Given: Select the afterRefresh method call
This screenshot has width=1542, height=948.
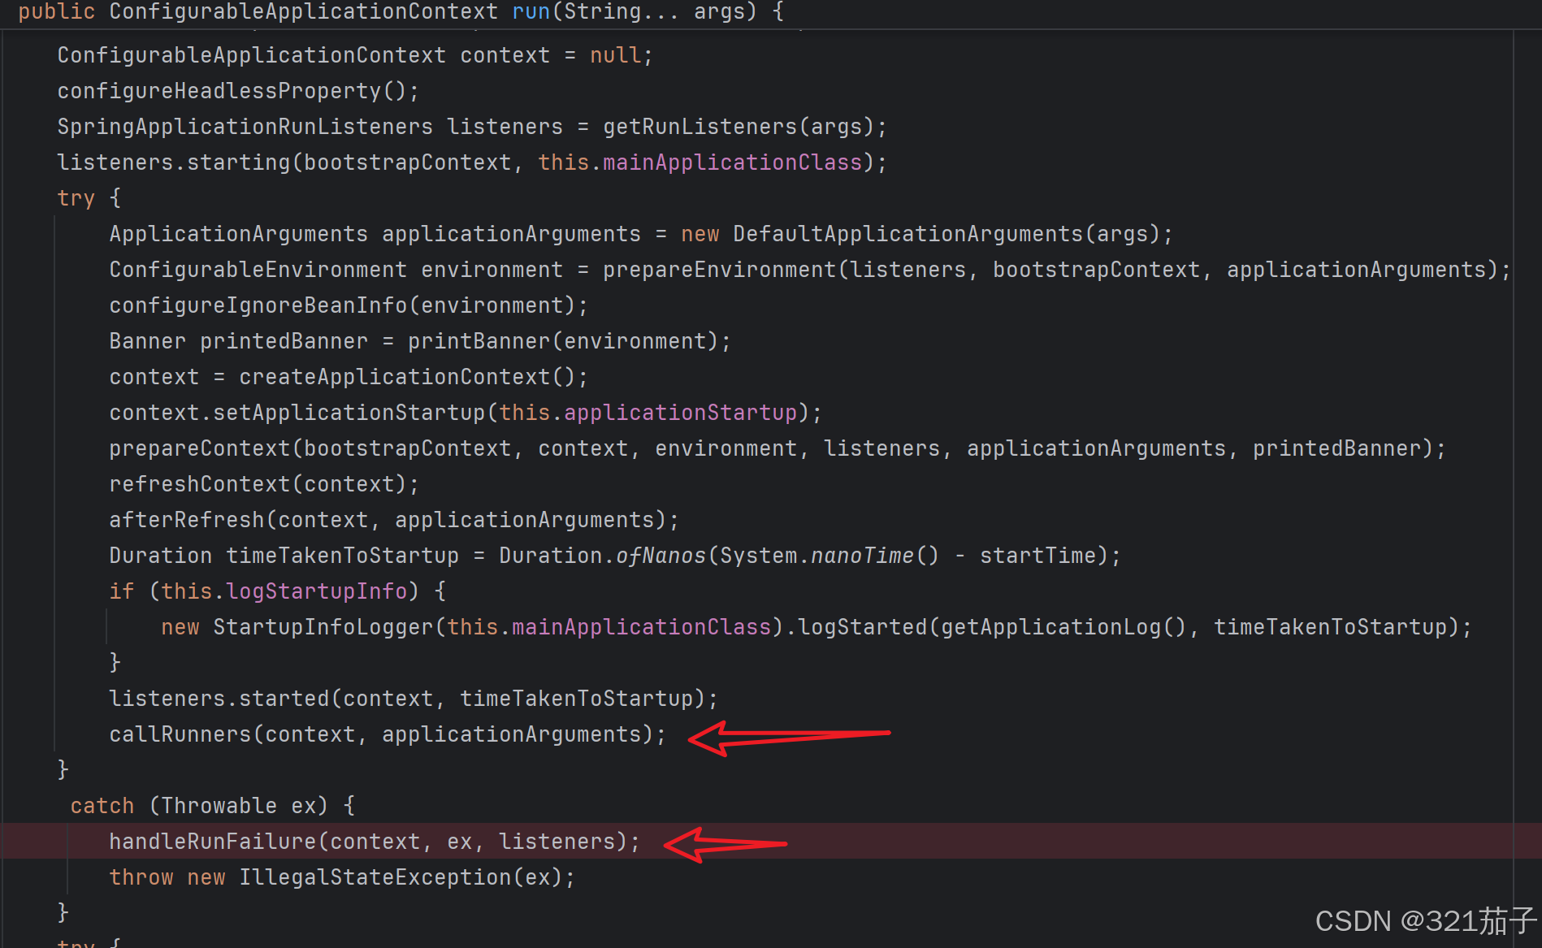Looking at the screenshot, I should tap(187, 519).
